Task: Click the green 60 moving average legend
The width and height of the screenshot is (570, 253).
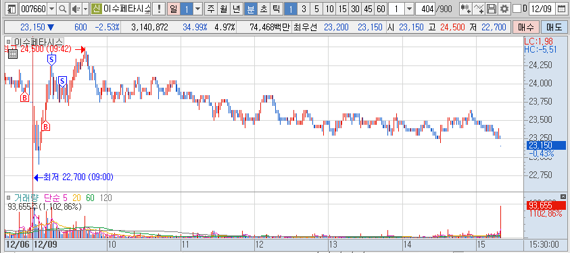Action: (x=90, y=198)
